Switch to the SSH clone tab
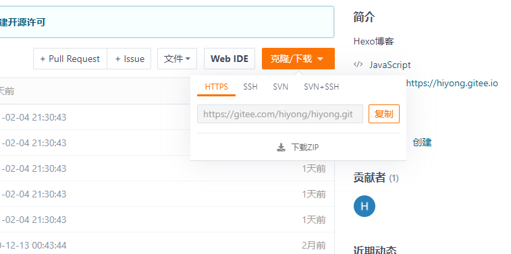 [250, 87]
